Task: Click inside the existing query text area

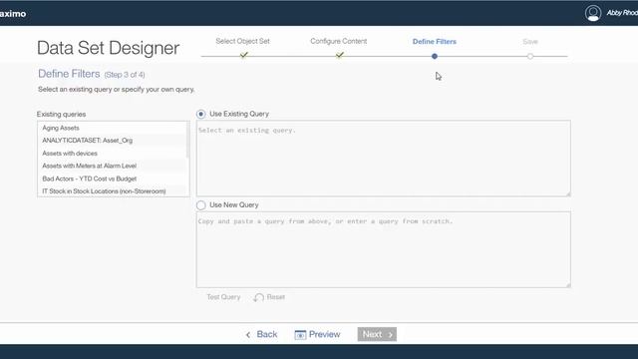Action: (x=383, y=159)
